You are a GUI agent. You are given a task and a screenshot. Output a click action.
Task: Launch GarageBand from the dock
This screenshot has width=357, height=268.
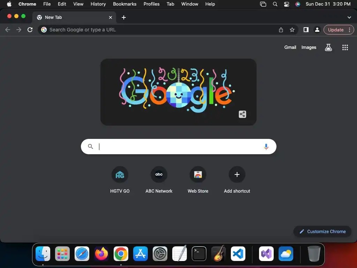click(219, 254)
